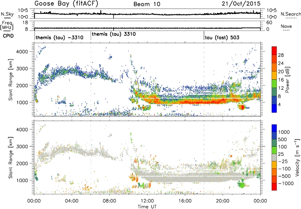Screen dimensions: 301x209
Task: Select CPID entry "themis (tau) -3310"
Action: [x=59, y=37]
